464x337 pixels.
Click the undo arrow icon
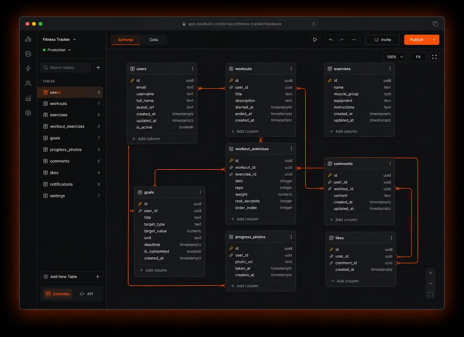click(x=331, y=40)
